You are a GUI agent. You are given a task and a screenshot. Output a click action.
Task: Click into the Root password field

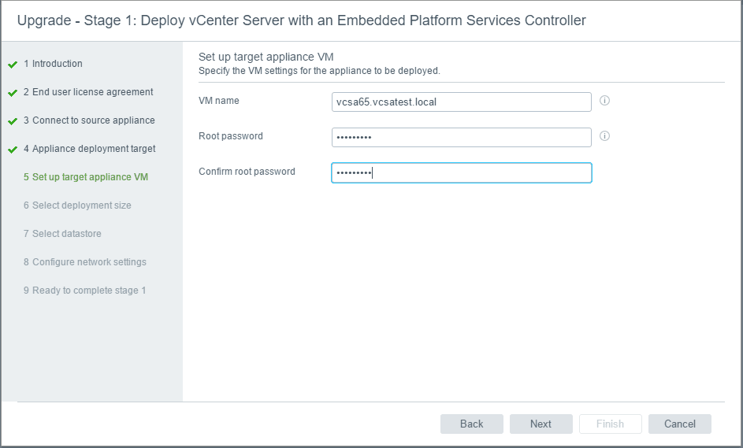click(461, 137)
